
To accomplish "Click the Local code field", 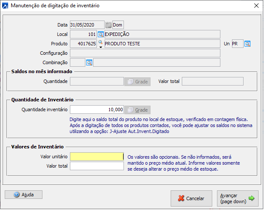I will (x=84, y=34).
